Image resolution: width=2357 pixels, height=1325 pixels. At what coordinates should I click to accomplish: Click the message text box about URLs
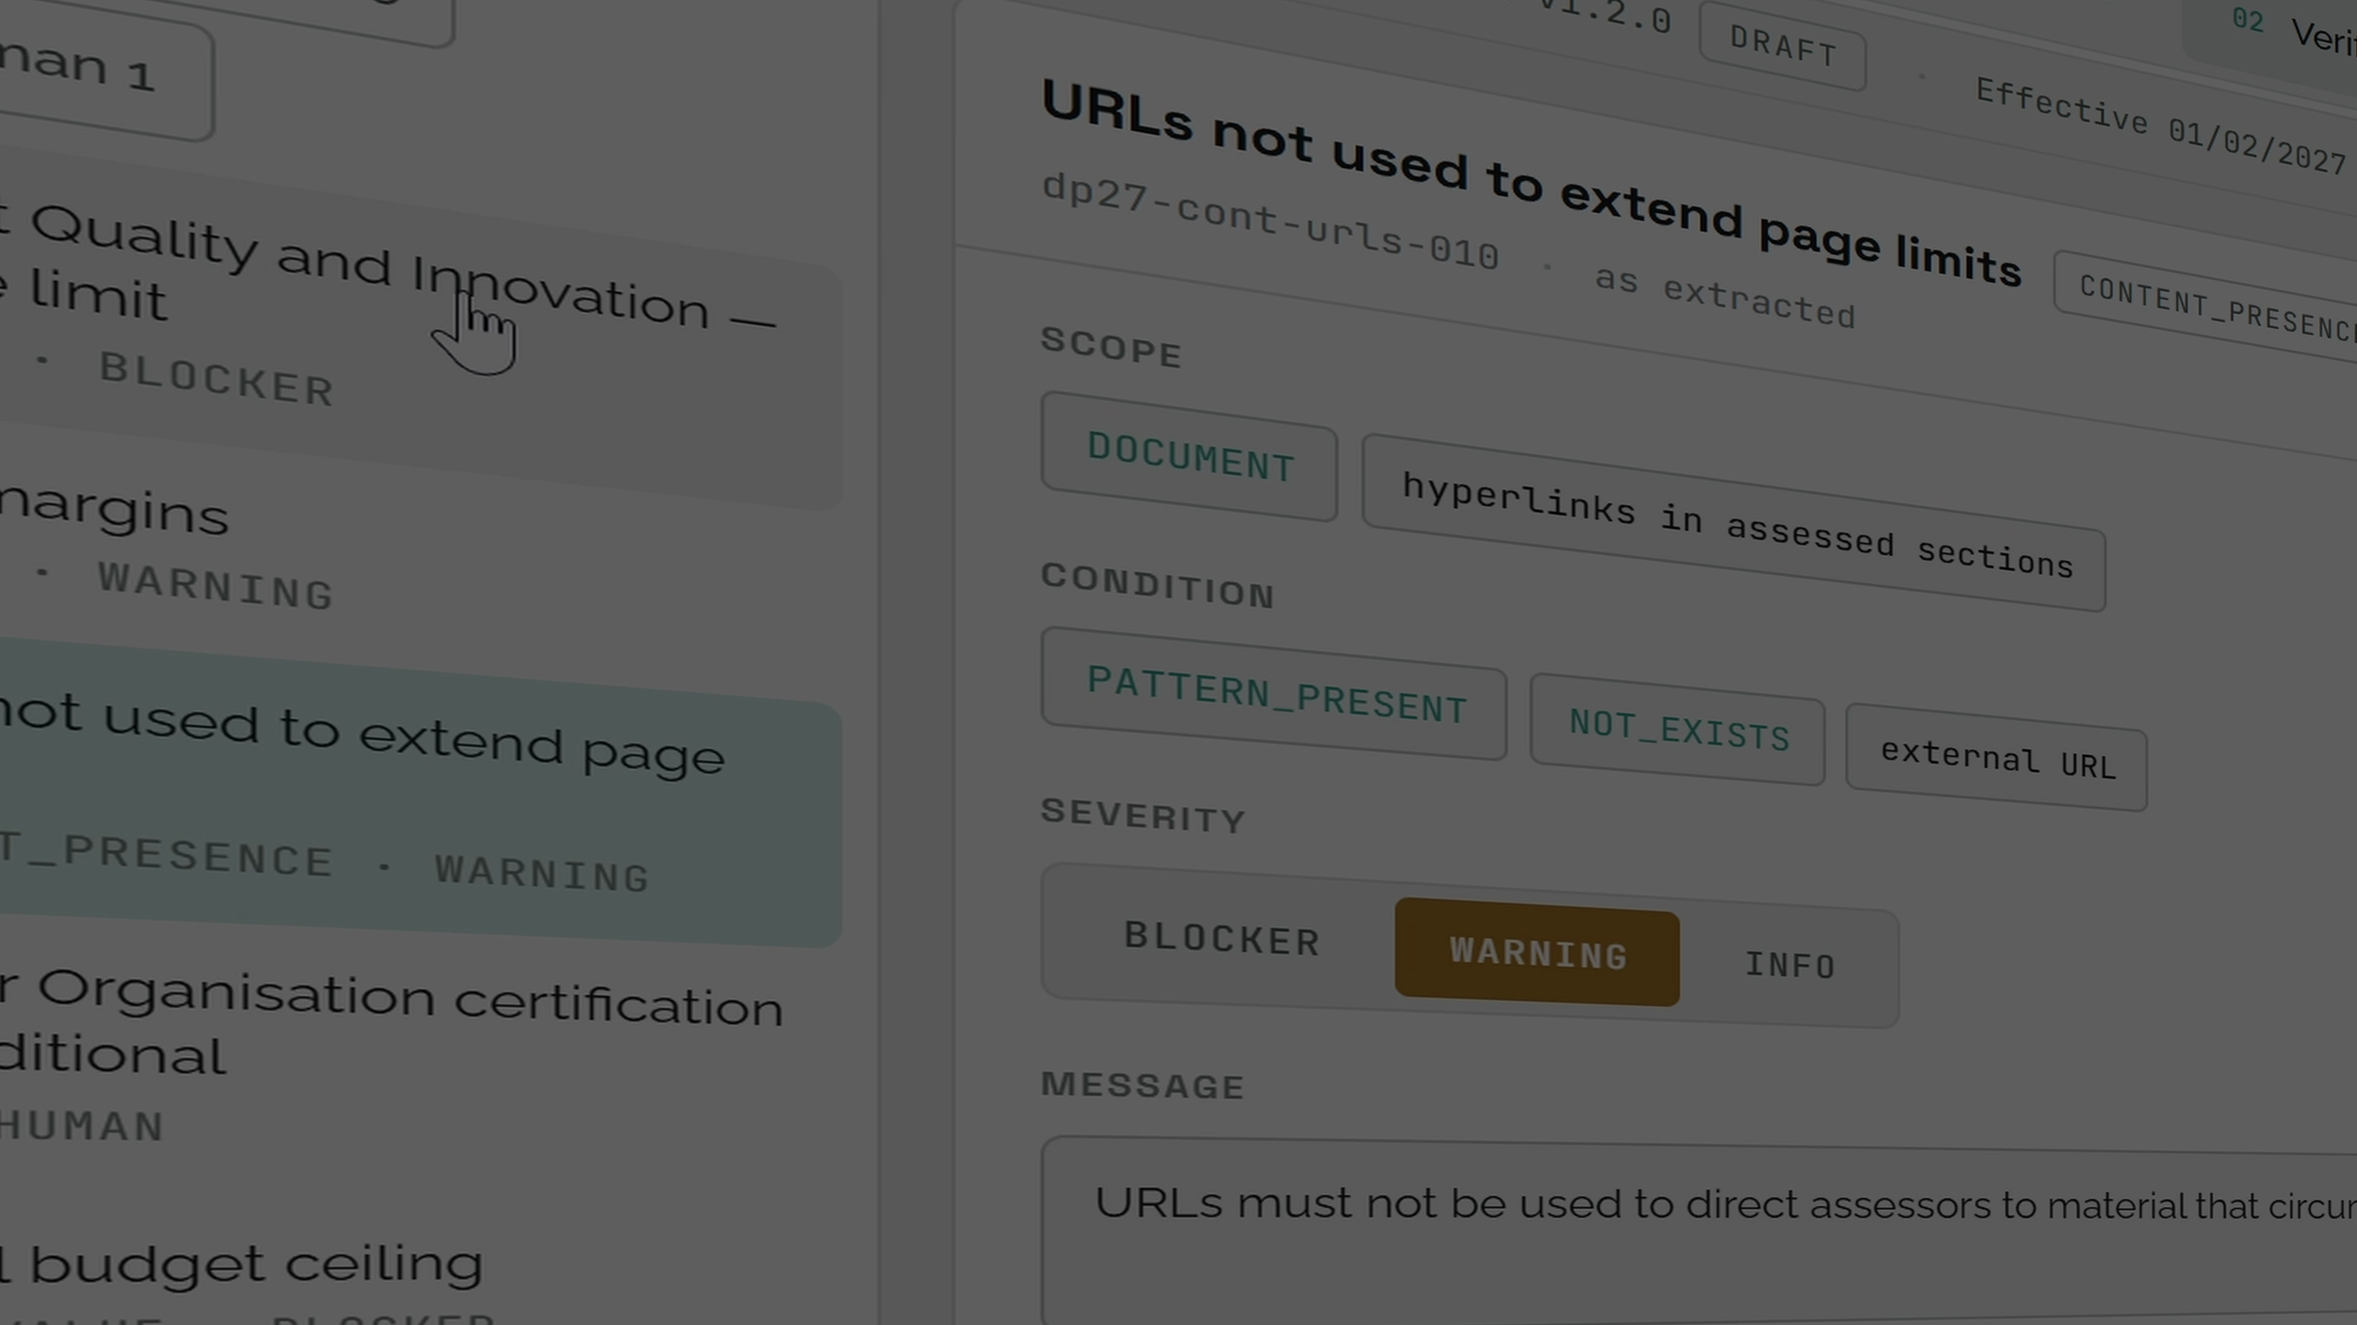pos(1699,1230)
